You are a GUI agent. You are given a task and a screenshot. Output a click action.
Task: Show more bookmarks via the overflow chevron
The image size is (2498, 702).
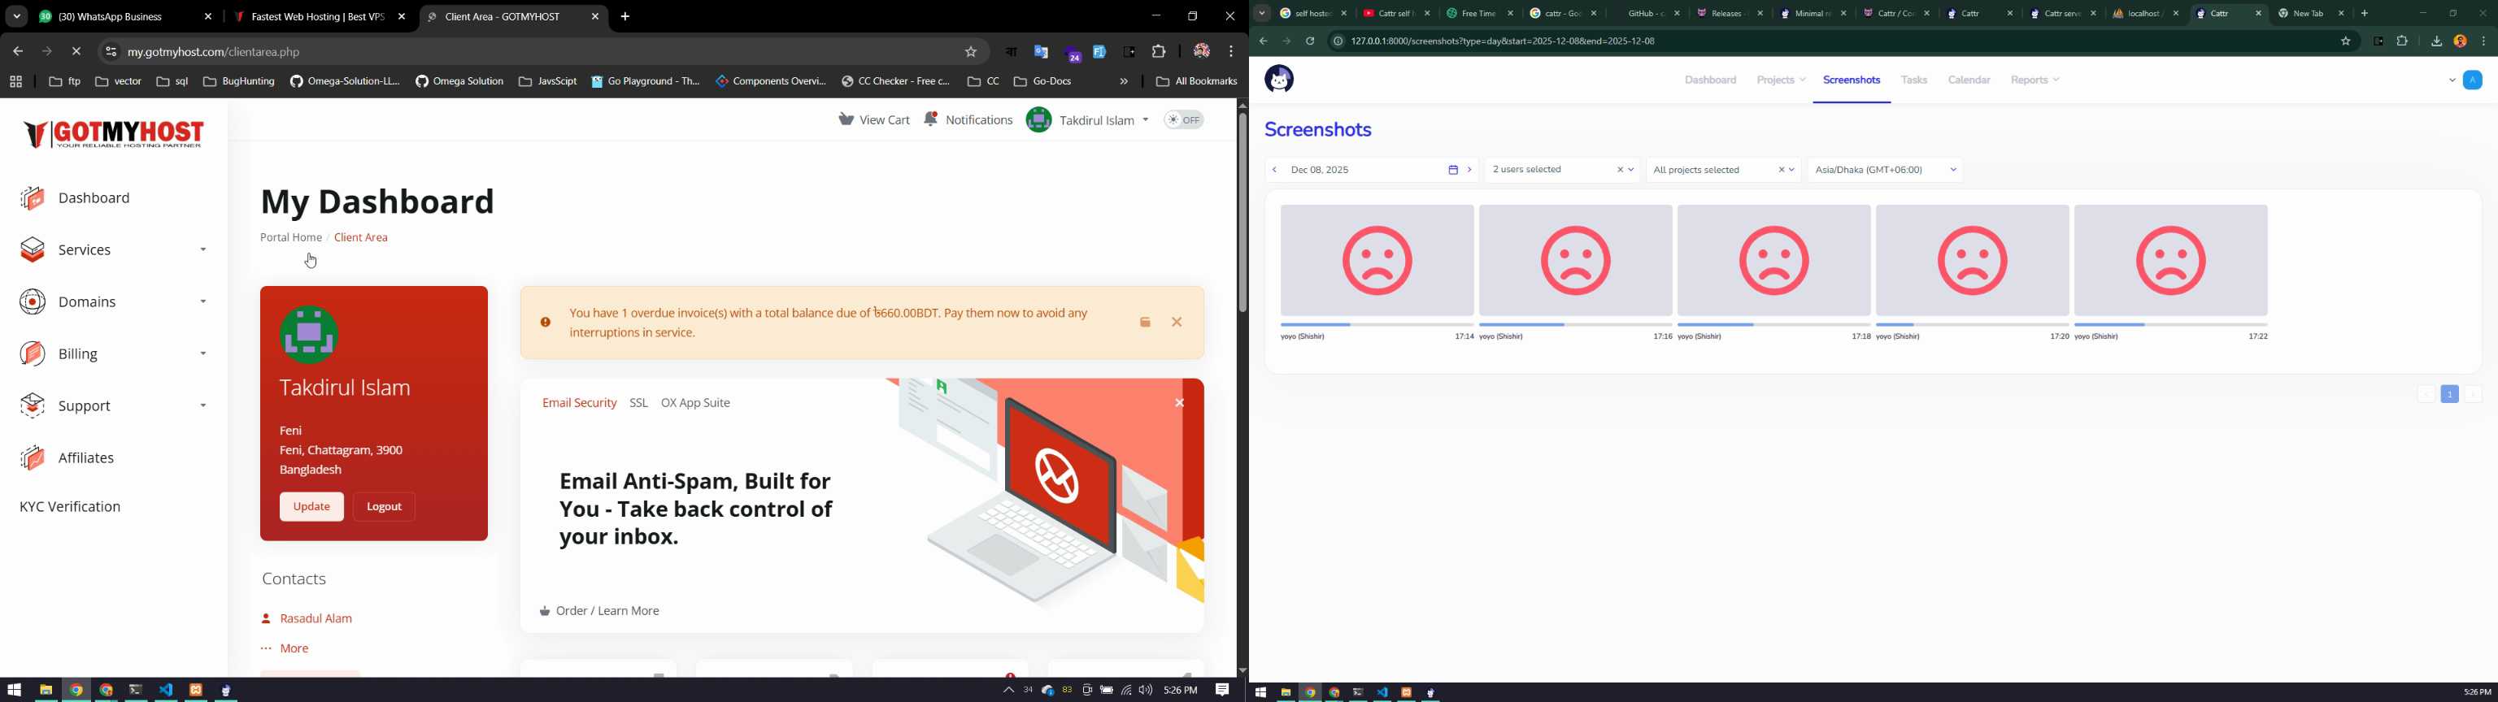[x=1124, y=82]
